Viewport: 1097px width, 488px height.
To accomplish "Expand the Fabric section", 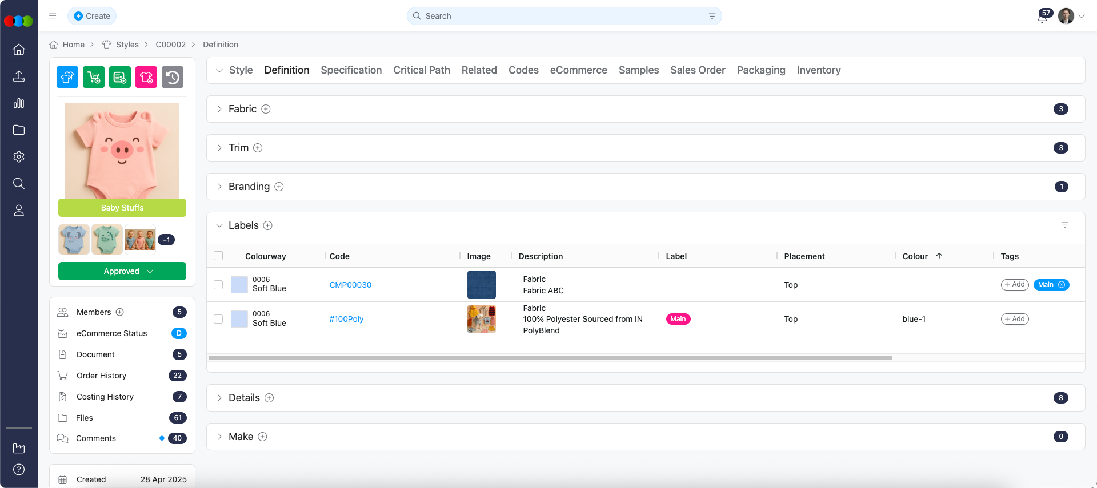I will (x=219, y=109).
